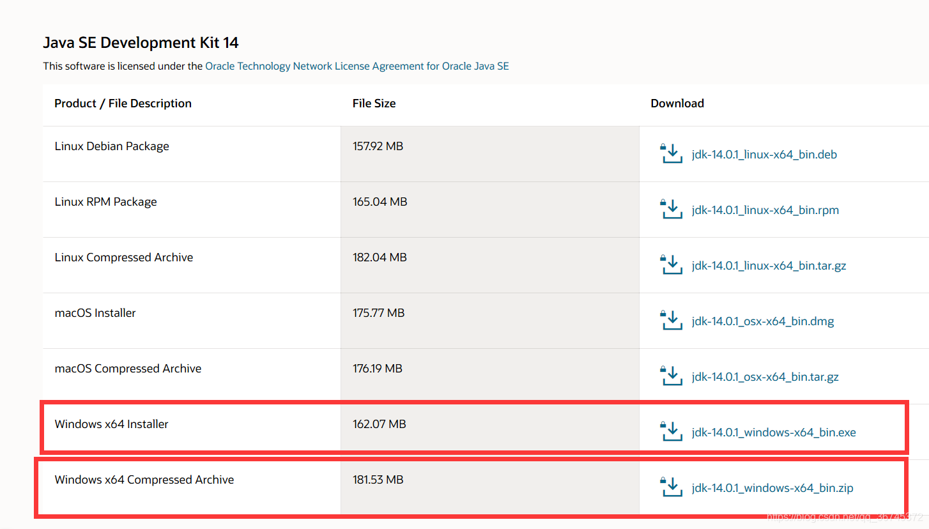Select macOS Installer row label
The width and height of the screenshot is (929, 529).
95,313
